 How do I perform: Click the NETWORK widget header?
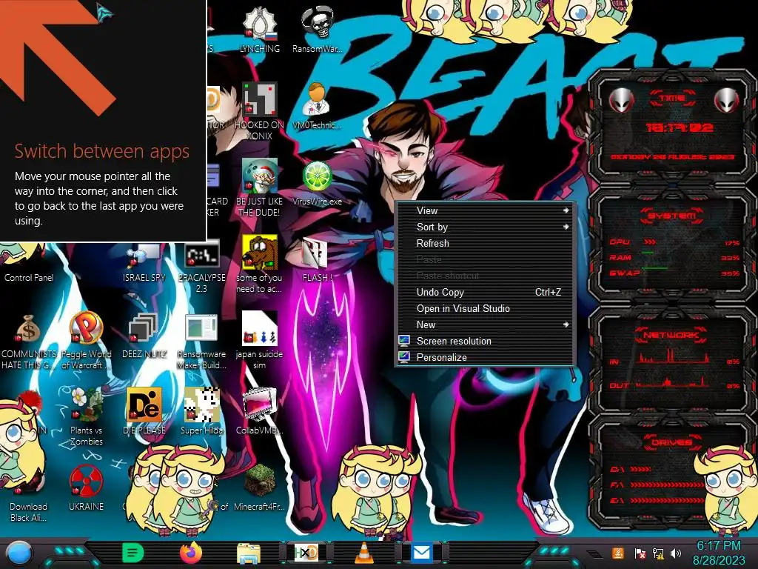click(671, 335)
